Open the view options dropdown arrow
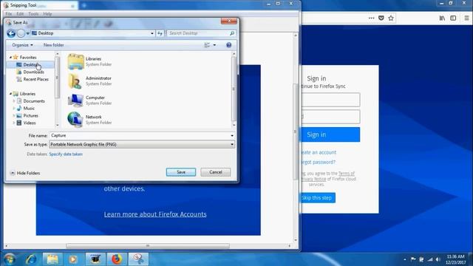This screenshot has height=266, width=473. click(x=214, y=45)
